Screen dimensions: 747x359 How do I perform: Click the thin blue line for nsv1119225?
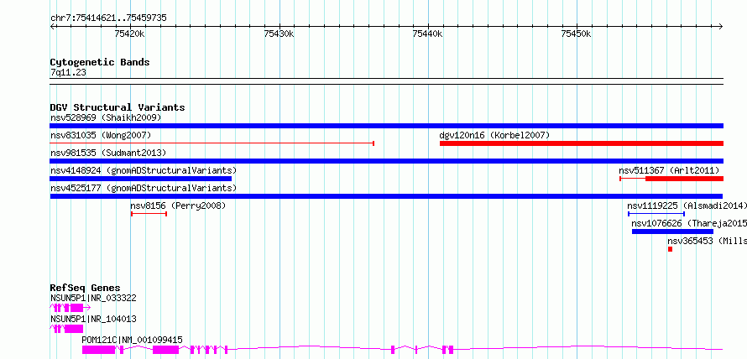pos(656,214)
